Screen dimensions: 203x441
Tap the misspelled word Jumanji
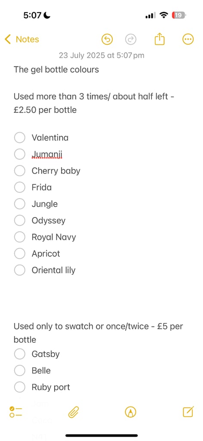pos(47,155)
